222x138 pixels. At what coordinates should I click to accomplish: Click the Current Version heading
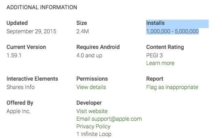[26, 47]
